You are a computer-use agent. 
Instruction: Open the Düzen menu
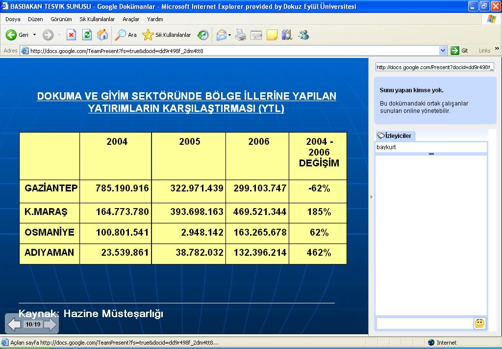35,19
